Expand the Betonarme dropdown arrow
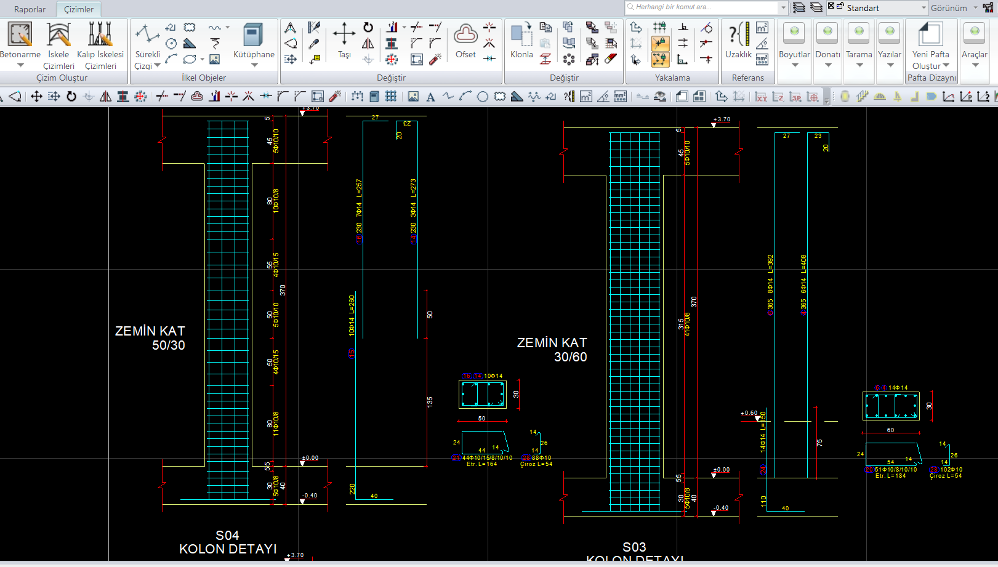Viewport: 998px width, 567px height. pyautogui.click(x=20, y=65)
